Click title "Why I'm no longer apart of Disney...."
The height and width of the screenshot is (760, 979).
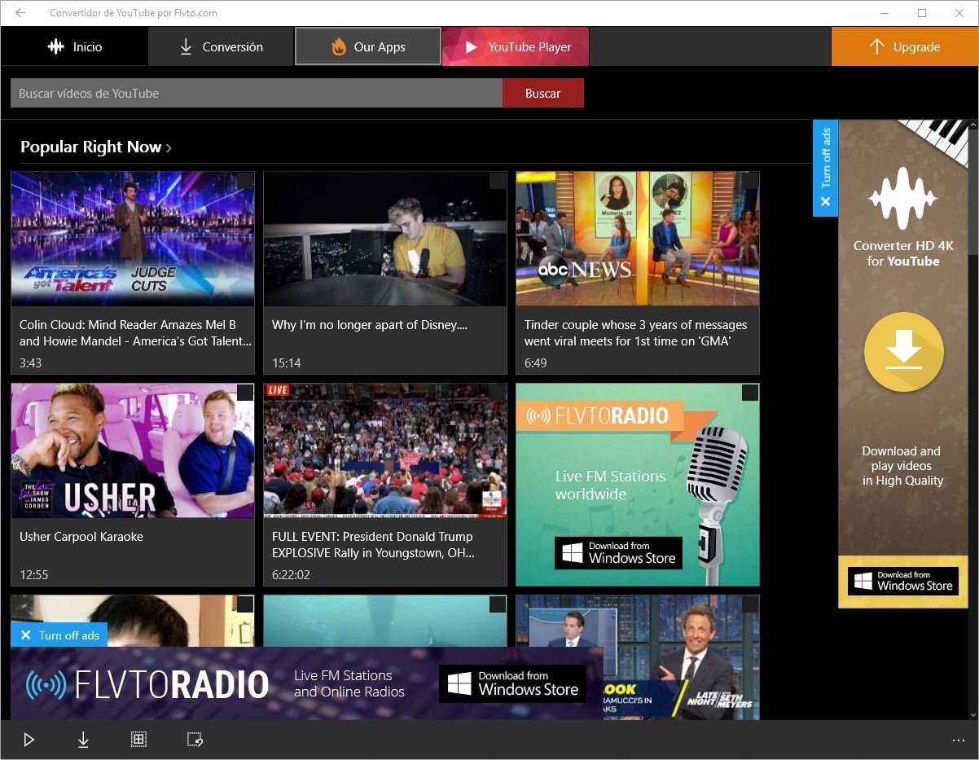pyautogui.click(x=370, y=325)
